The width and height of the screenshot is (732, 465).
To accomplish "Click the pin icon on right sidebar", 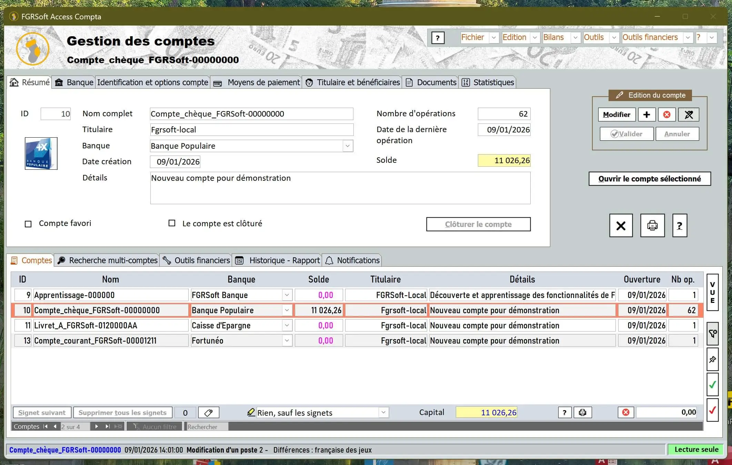I will coord(712,359).
